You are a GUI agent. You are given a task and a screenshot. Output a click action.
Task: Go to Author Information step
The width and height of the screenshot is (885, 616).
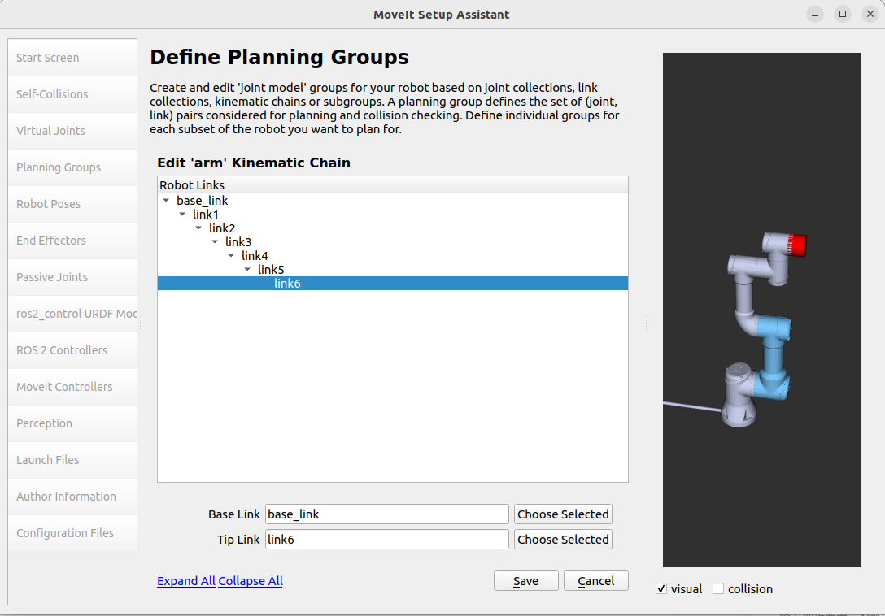click(72, 497)
